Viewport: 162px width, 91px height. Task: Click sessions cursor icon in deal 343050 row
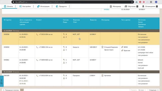click(64, 47)
